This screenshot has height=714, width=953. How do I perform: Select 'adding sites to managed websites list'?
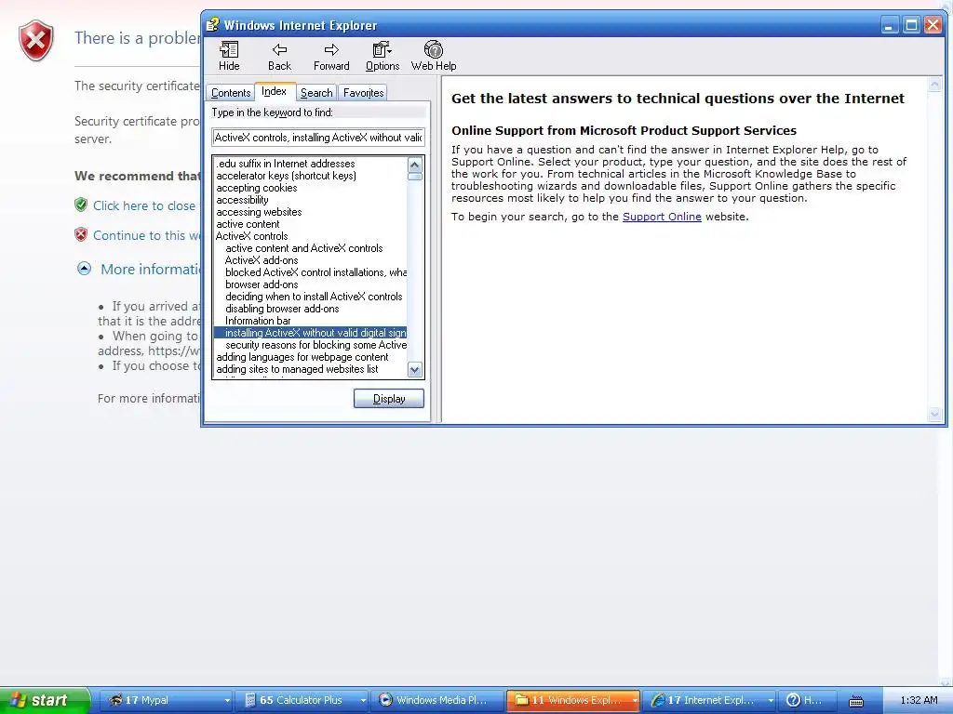coord(297,369)
